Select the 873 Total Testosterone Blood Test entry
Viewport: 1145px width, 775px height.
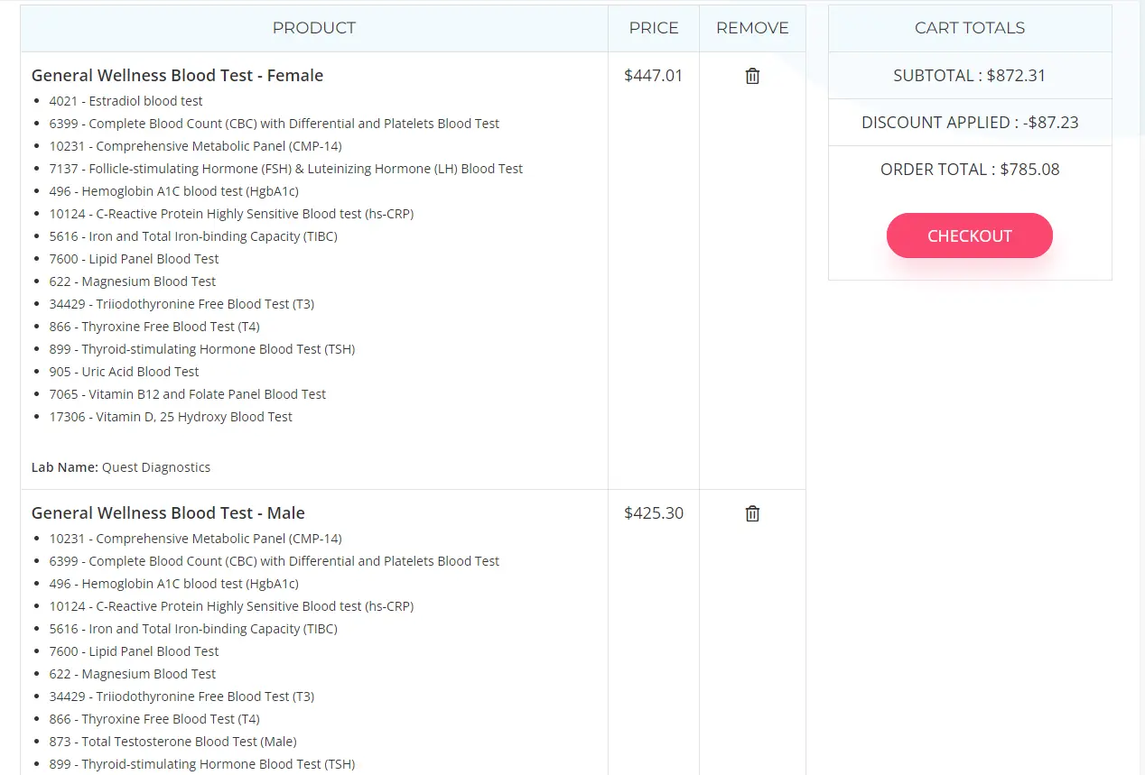coord(172,742)
